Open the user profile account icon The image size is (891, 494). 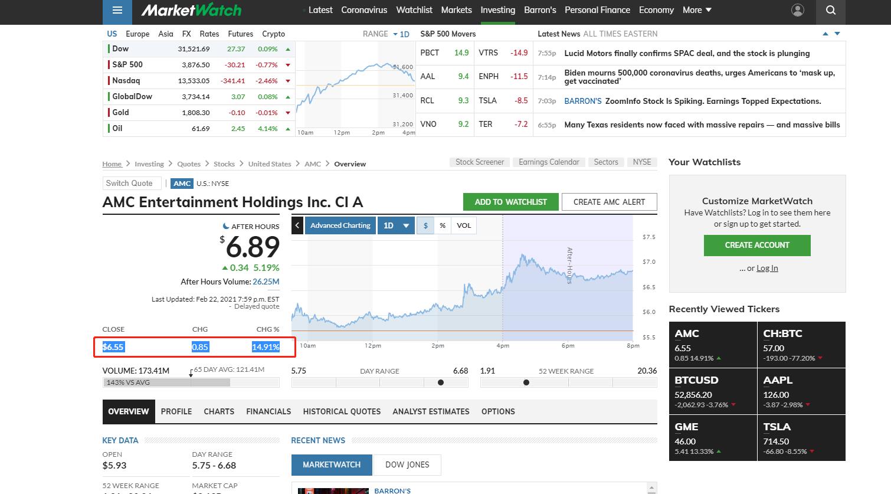[798, 10]
